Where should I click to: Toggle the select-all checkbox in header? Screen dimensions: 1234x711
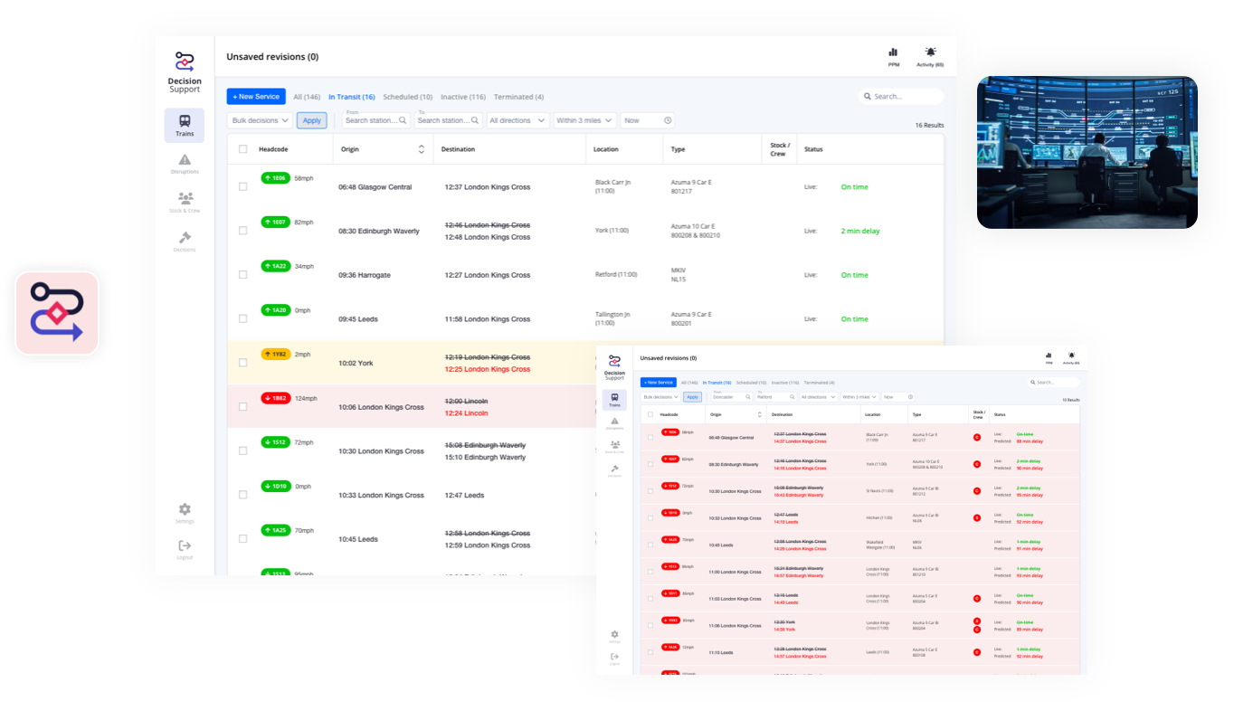click(x=242, y=149)
